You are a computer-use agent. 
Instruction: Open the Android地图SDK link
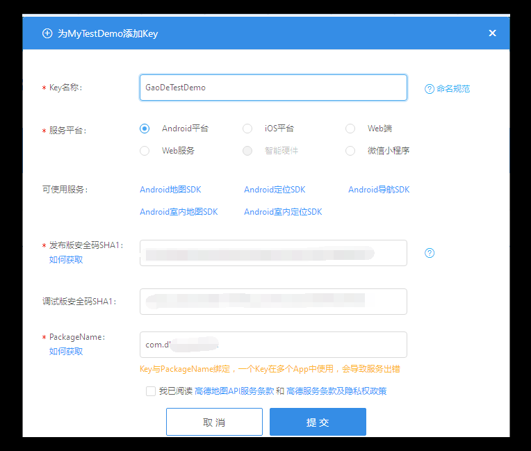pos(170,190)
